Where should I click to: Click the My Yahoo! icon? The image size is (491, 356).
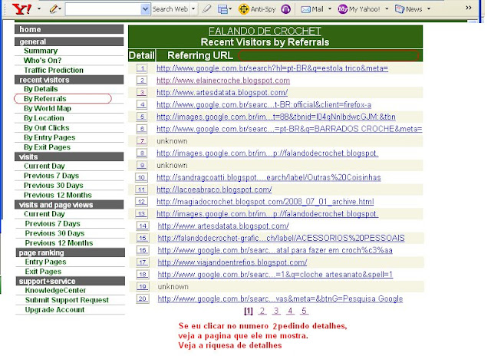tap(343, 9)
